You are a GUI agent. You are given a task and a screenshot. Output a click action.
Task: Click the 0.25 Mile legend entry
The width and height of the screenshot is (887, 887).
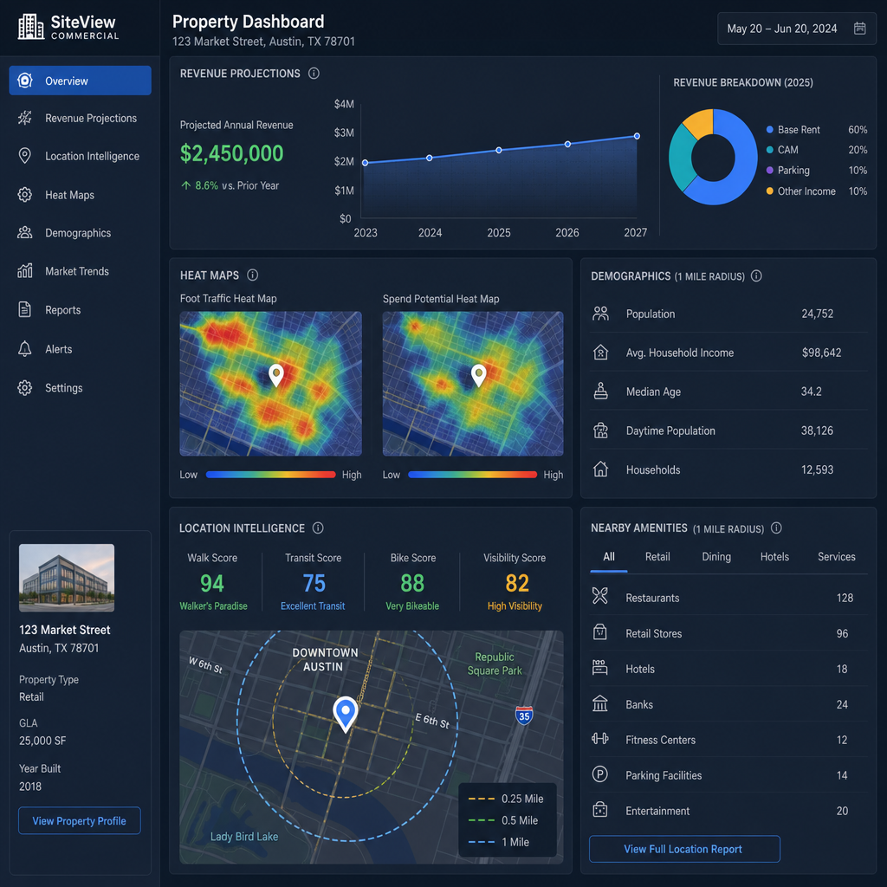point(506,799)
